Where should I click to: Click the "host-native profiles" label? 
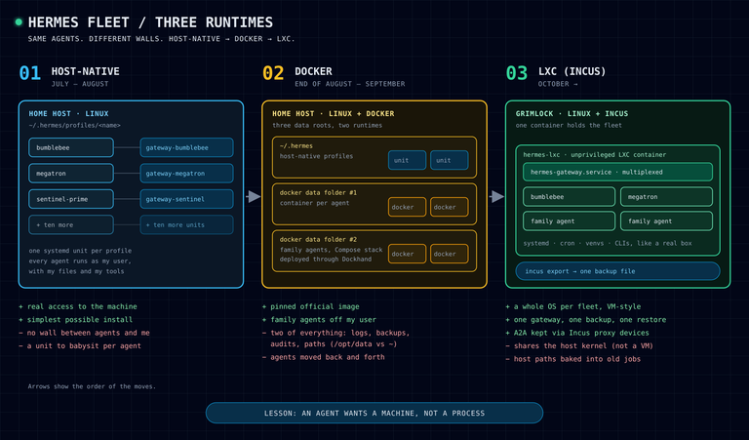pyautogui.click(x=316, y=156)
